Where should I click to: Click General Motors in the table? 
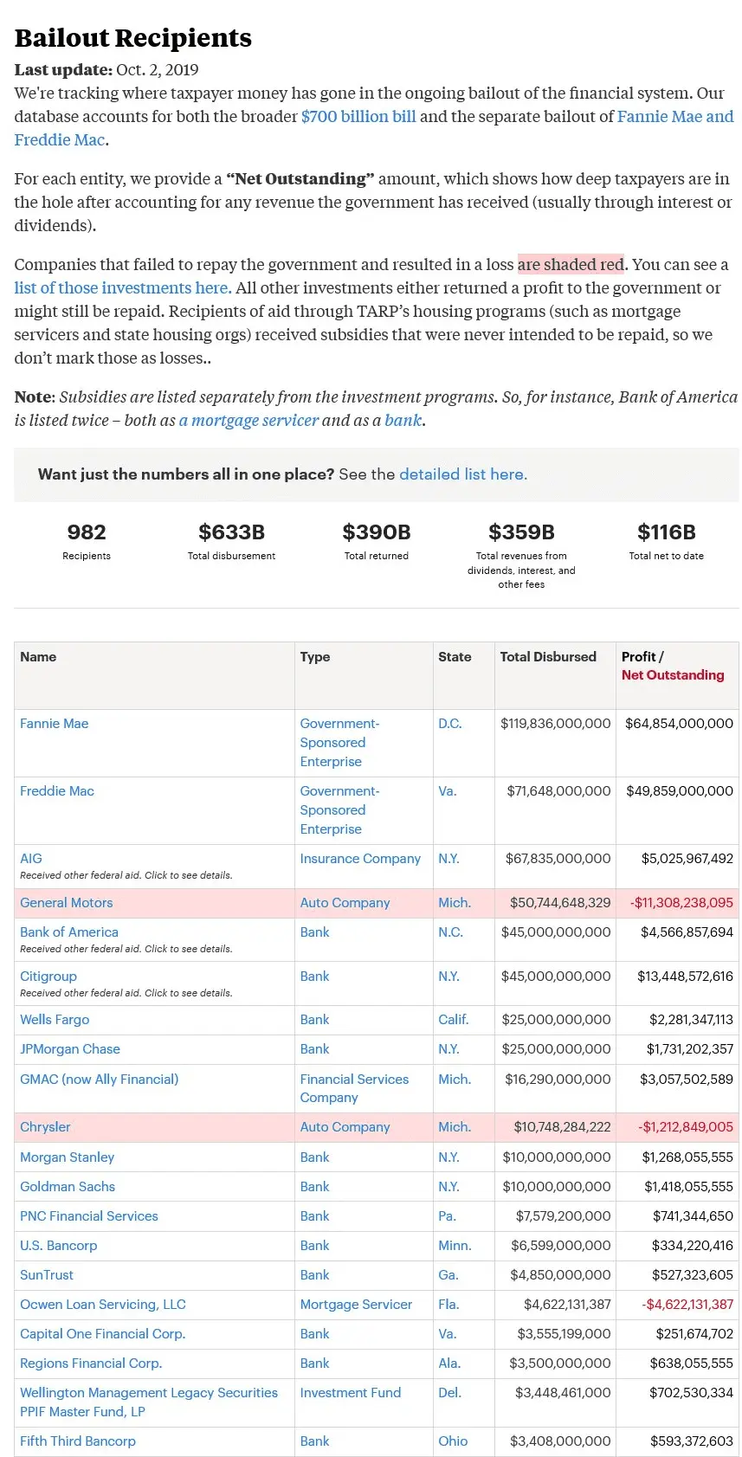pos(67,902)
